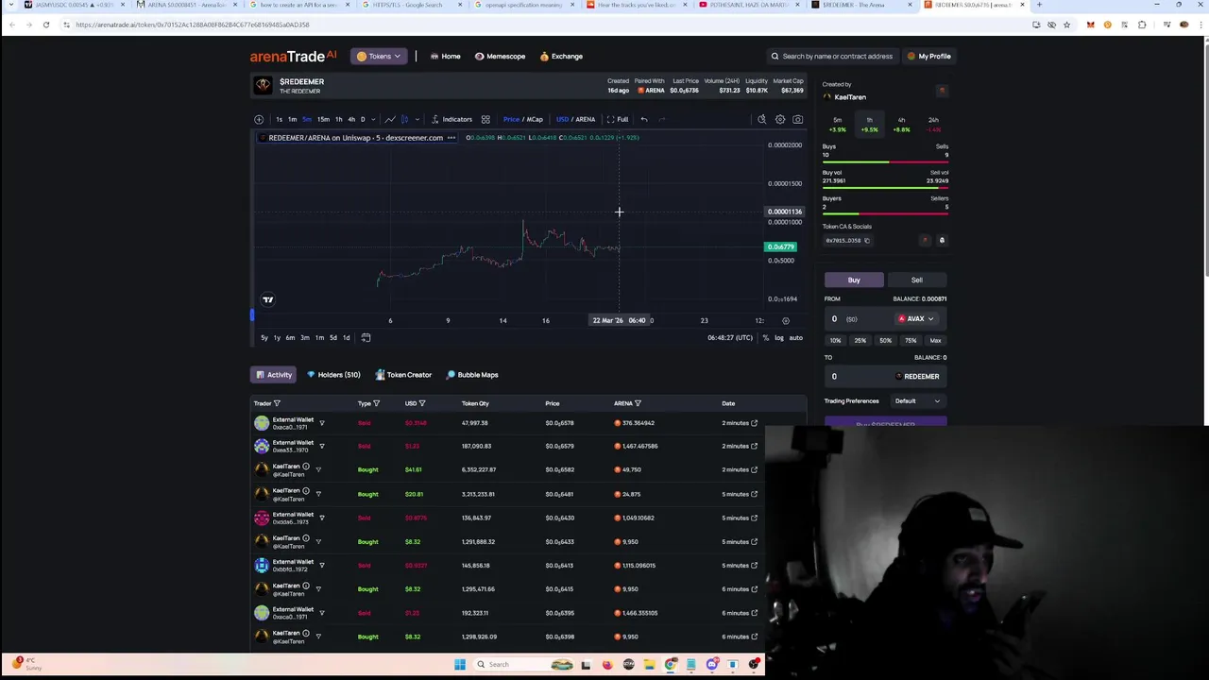Filter the Trader column
This screenshot has height=680, width=1209.
click(277, 403)
